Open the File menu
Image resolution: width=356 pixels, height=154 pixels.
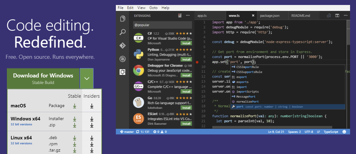pos(121,8)
